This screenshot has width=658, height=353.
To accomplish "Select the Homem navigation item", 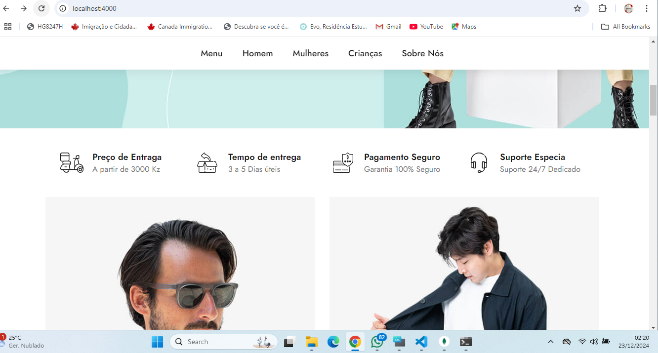I will click(257, 53).
